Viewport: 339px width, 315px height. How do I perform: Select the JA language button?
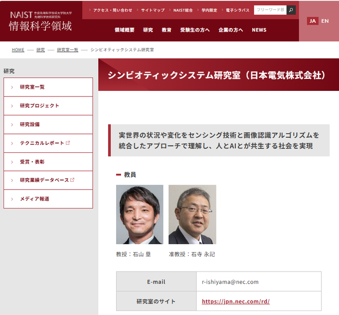(x=313, y=21)
